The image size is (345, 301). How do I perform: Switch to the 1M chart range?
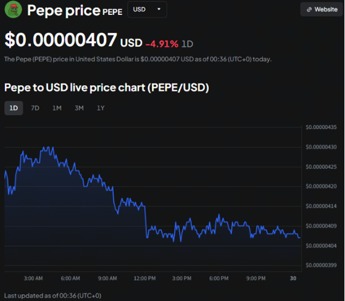(57, 108)
